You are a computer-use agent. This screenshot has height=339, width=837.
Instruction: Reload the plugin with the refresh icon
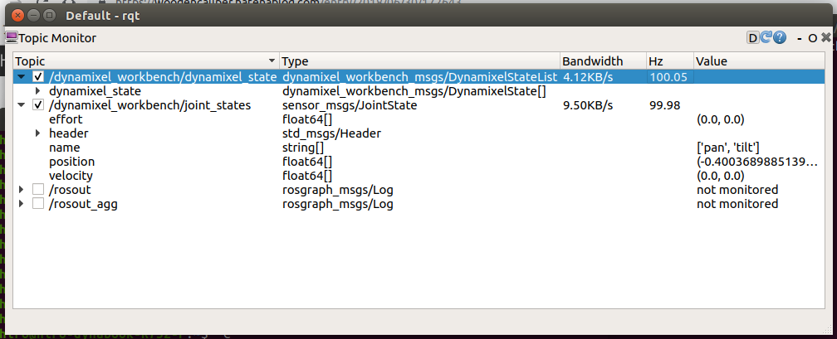point(766,38)
